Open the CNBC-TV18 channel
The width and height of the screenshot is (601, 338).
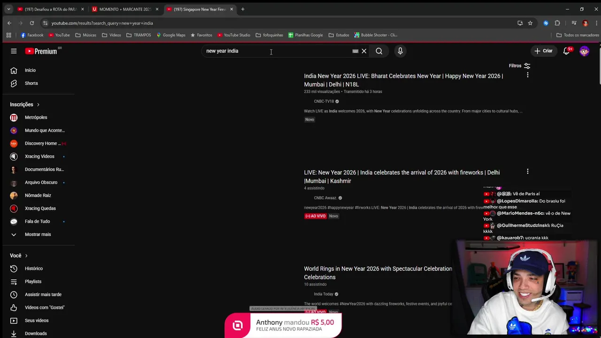click(x=324, y=101)
